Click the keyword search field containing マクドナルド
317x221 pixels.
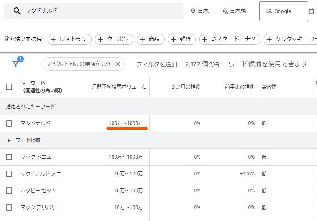pyautogui.click(x=94, y=11)
